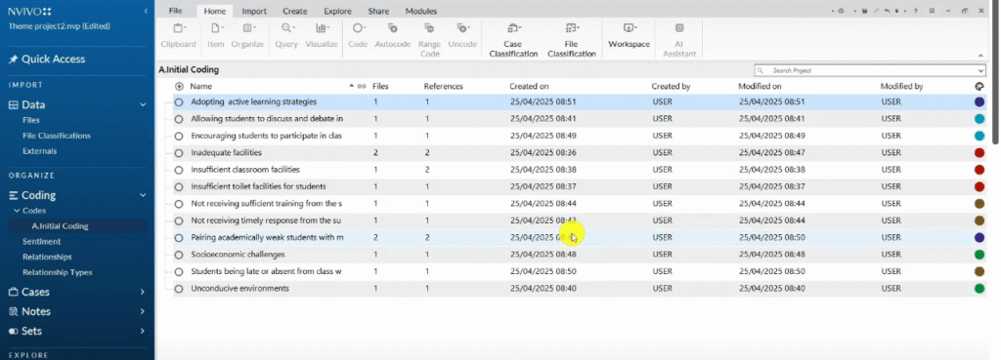
Task: Open File Classifications in sidebar
Action: click(x=56, y=136)
